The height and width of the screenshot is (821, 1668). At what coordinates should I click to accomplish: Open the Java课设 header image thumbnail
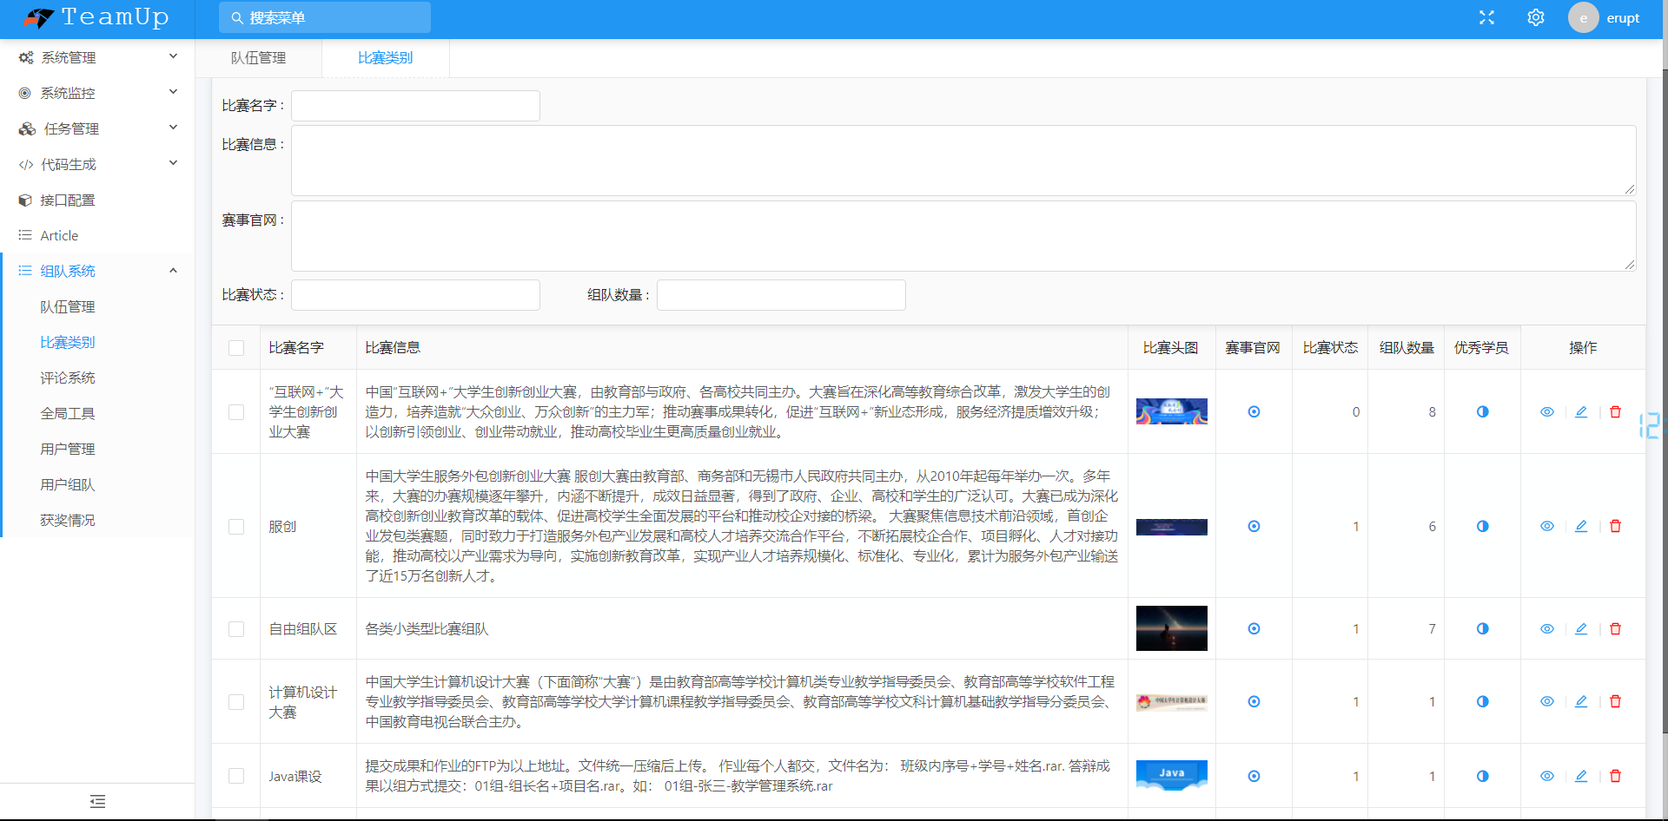tap(1171, 774)
